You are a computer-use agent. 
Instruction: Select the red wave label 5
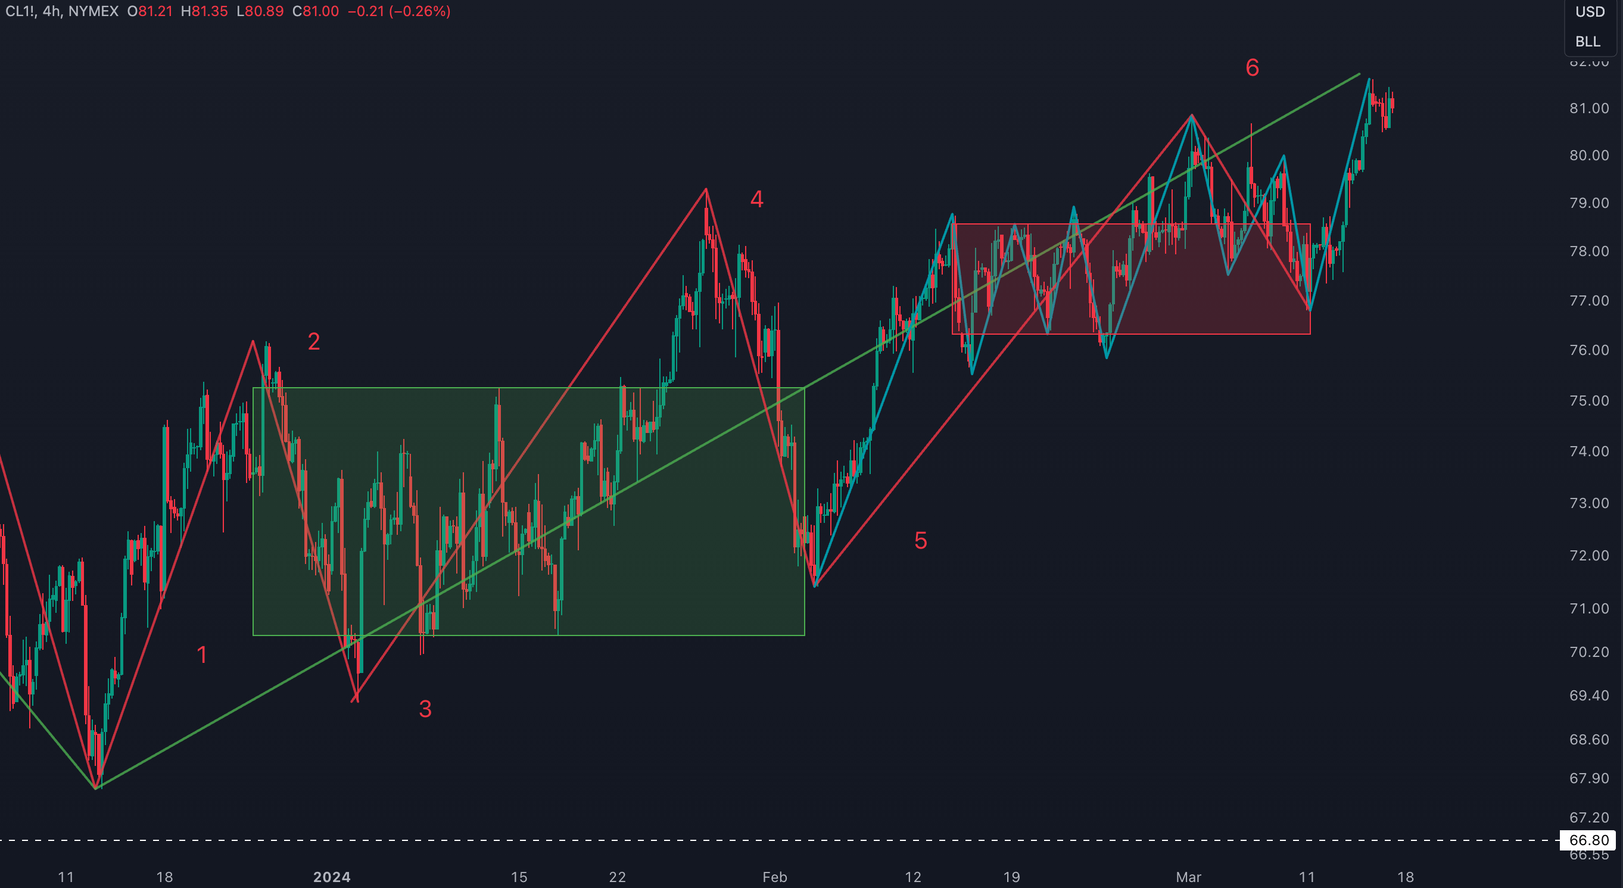[x=921, y=541]
